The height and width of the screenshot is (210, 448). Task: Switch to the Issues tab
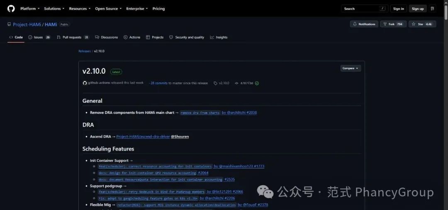(39, 37)
